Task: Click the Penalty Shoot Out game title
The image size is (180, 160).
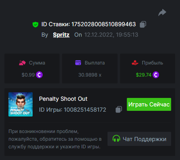Action: (x=63, y=99)
